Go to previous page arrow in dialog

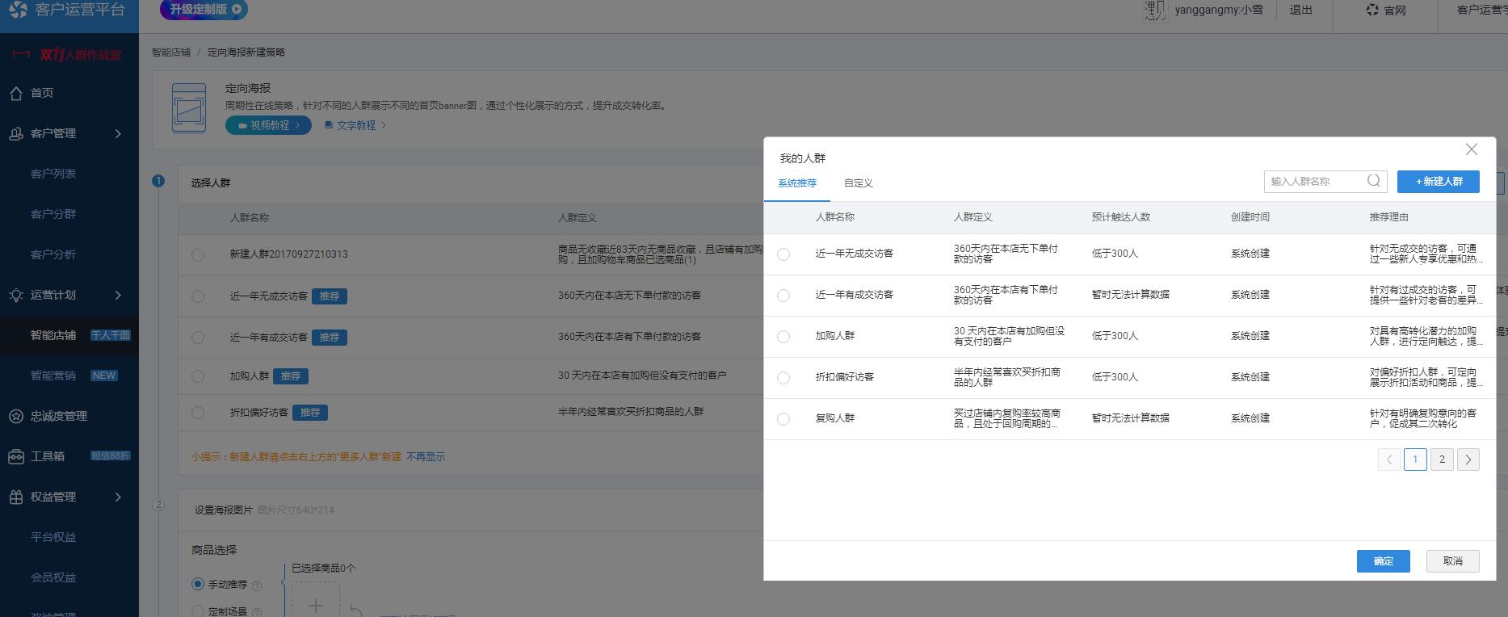coord(1389,460)
